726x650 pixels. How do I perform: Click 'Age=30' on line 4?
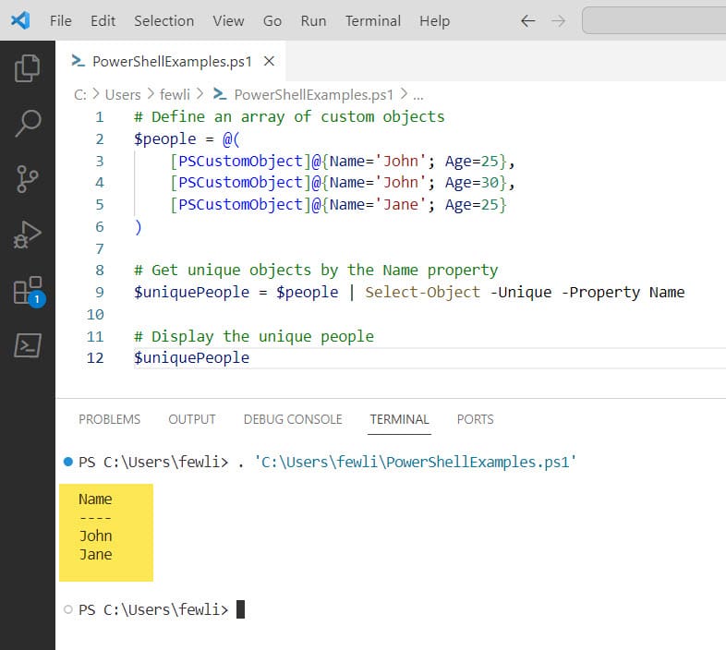(x=472, y=183)
